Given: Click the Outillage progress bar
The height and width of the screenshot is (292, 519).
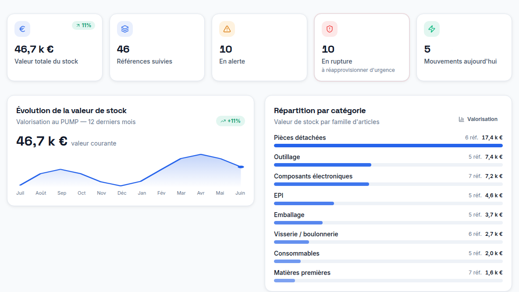Looking at the screenshot, I should pos(388,165).
